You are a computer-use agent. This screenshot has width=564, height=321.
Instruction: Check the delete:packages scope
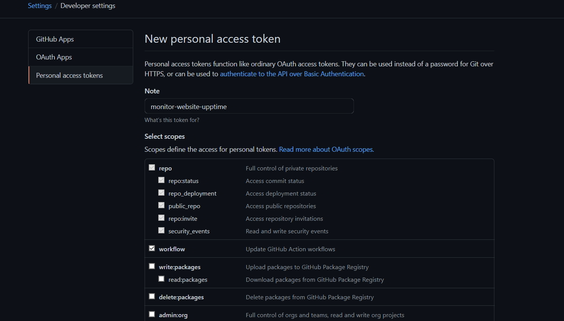(x=152, y=297)
